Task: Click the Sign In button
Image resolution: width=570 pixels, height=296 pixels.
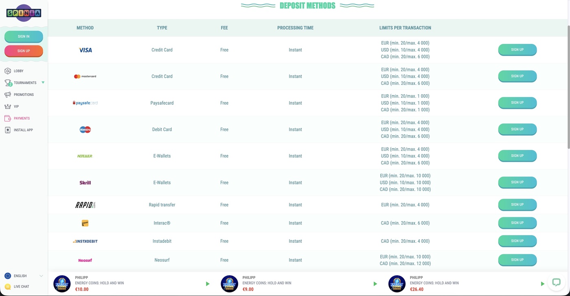Action: 24,37
